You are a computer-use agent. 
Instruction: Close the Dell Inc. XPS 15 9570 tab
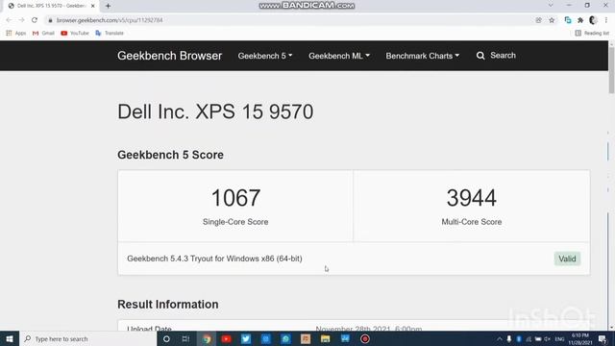93,6
